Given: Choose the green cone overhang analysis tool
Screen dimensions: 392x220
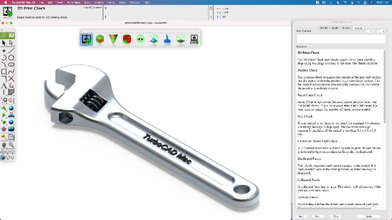Looking at the screenshot, I should [x=113, y=39].
